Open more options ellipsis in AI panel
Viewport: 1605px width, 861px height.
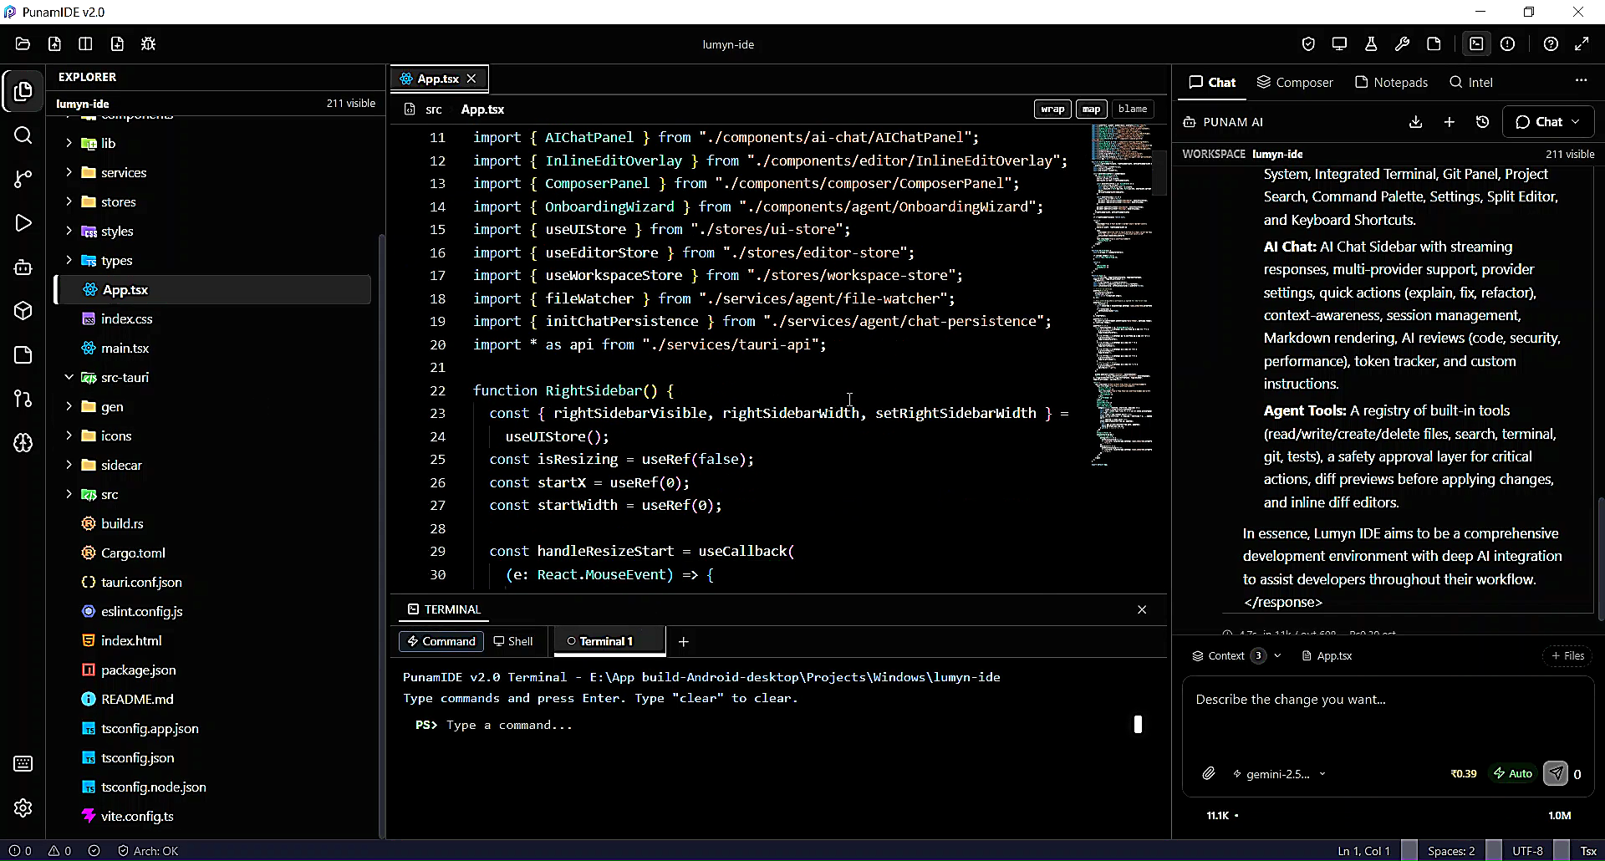(1581, 80)
